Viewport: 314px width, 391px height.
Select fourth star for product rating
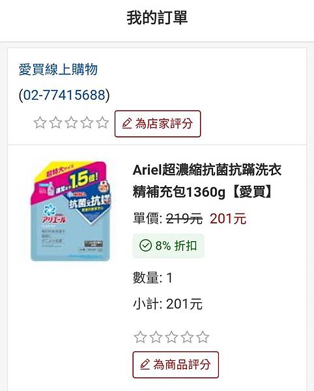point(187,337)
